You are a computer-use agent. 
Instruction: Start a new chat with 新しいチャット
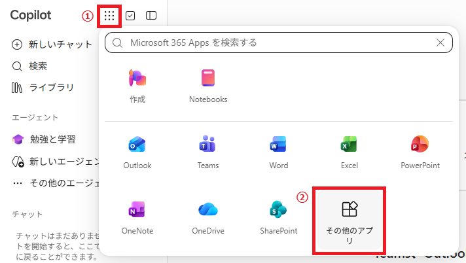(52, 44)
